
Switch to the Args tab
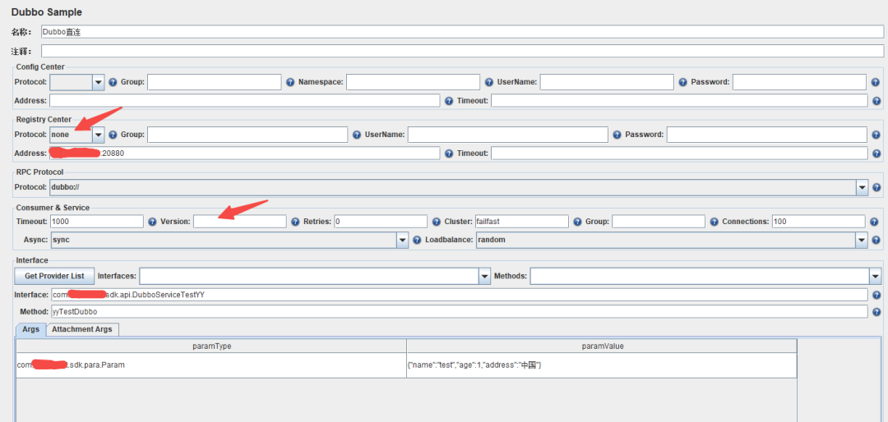[x=30, y=329]
